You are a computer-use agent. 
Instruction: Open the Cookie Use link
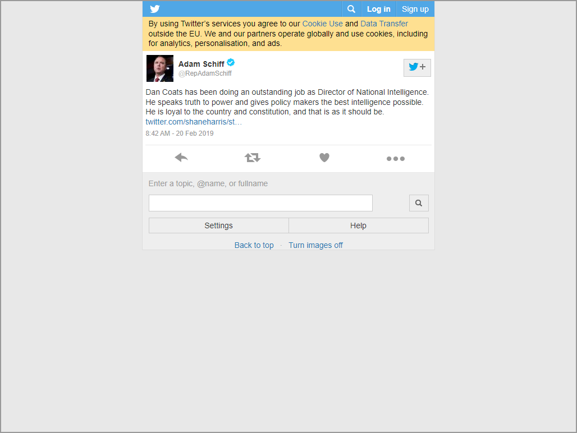[x=322, y=24]
